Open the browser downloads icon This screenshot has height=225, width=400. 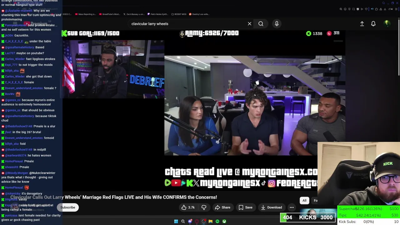point(385,9)
